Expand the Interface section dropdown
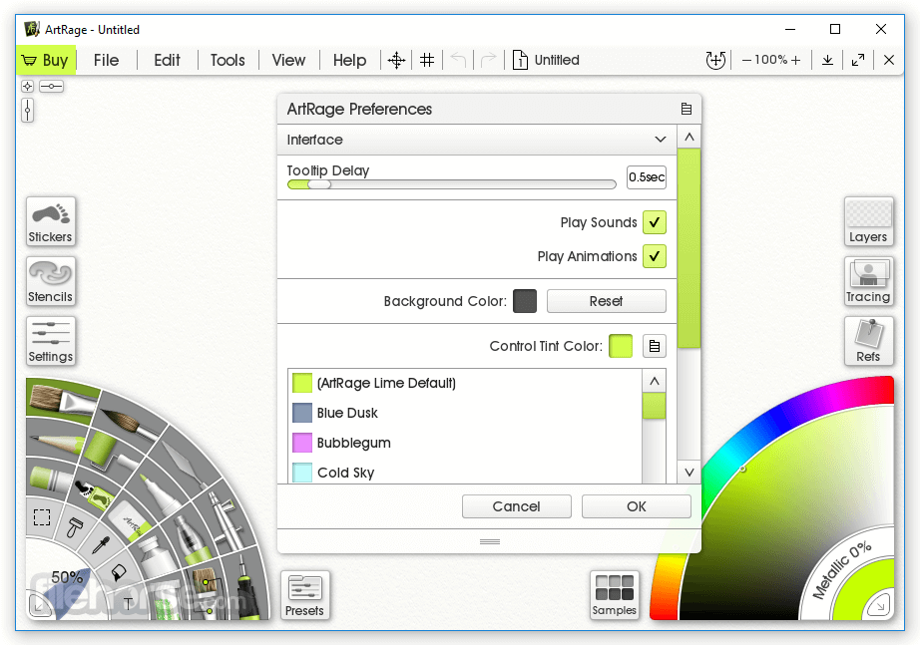Viewport: 920px width, 645px height. tap(477, 140)
